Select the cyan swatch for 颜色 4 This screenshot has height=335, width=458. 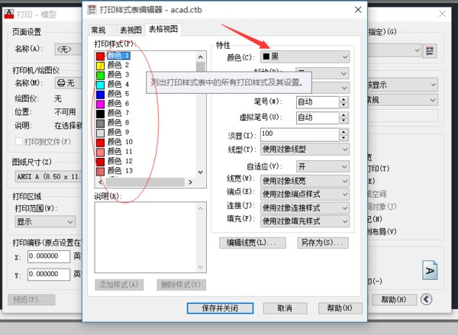tap(101, 85)
